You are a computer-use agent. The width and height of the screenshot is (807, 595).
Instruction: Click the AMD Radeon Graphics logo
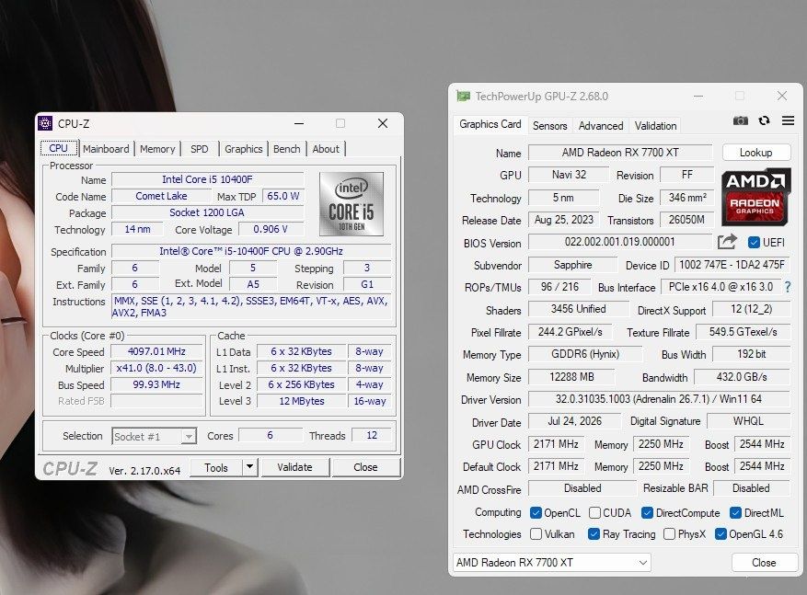(x=755, y=198)
